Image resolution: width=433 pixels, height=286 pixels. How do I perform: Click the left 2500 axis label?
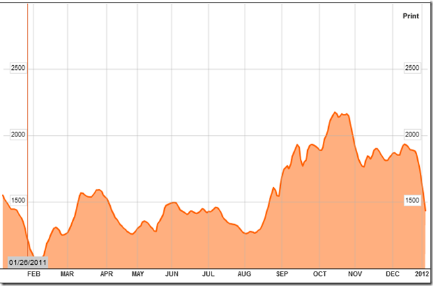[18, 68]
